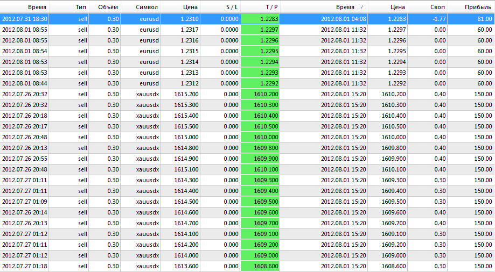Image resolution: width=495 pixels, height=272 pixels.
Task: Click the profit value 81.00
Action: tap(485, 19)
